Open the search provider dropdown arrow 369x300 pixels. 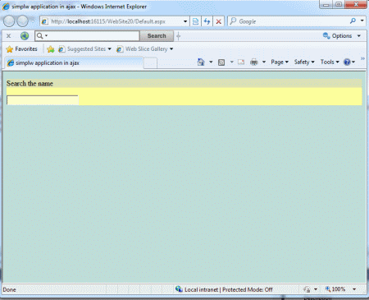tap(362, 21)
